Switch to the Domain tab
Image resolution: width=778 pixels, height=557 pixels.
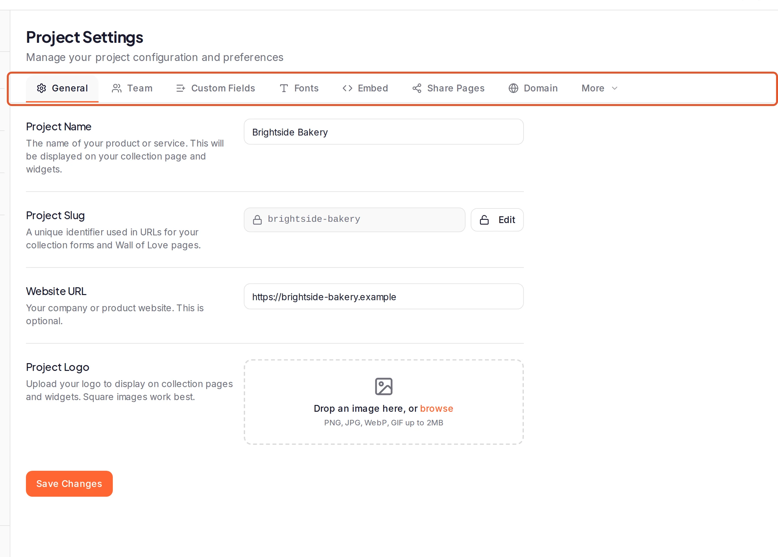click(x=533, y=88)
